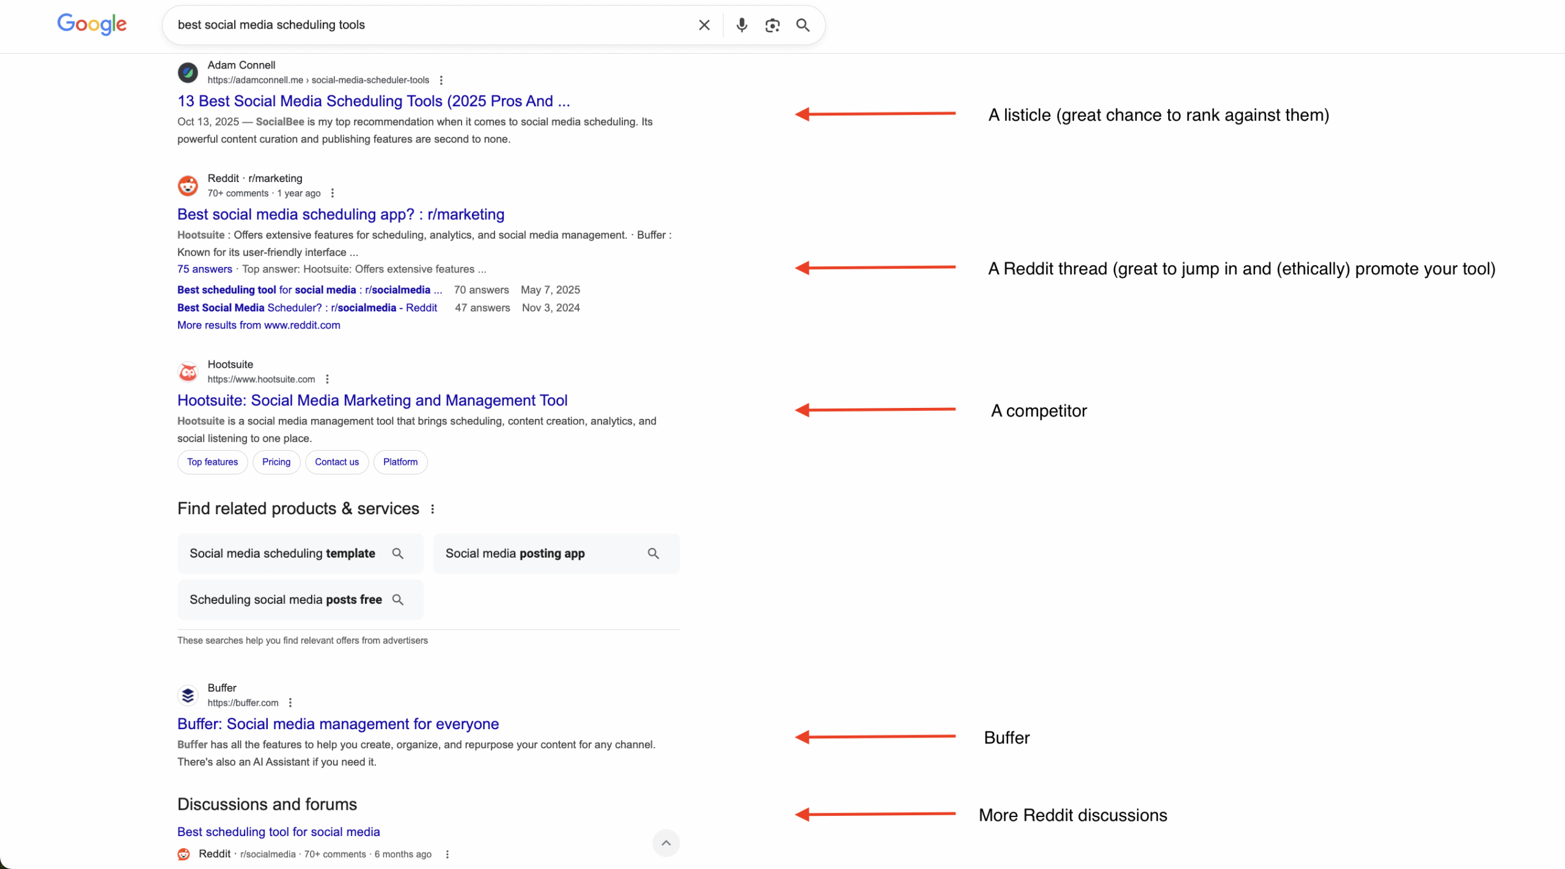The width and height of the screenshot is (1565, 869).
Task: Collapse the Discussions and forums result chevron
Action: coord(666,843)
